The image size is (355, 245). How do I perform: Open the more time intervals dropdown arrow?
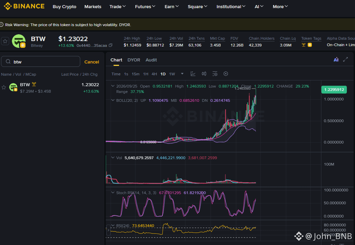pyautogui.click(x=182, y=74)
